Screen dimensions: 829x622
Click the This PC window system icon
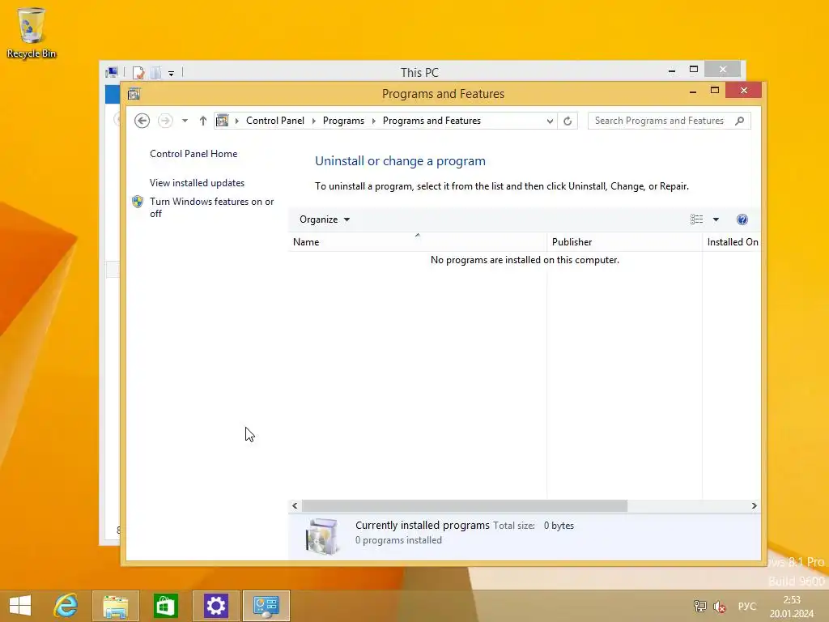pos(112,72)
